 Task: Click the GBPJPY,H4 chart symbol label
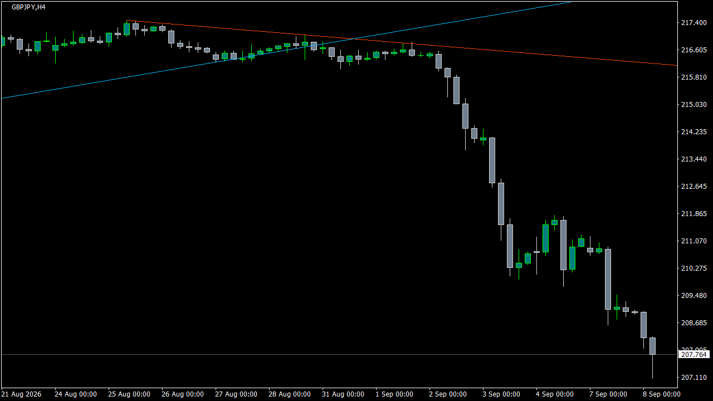[28, 7]
